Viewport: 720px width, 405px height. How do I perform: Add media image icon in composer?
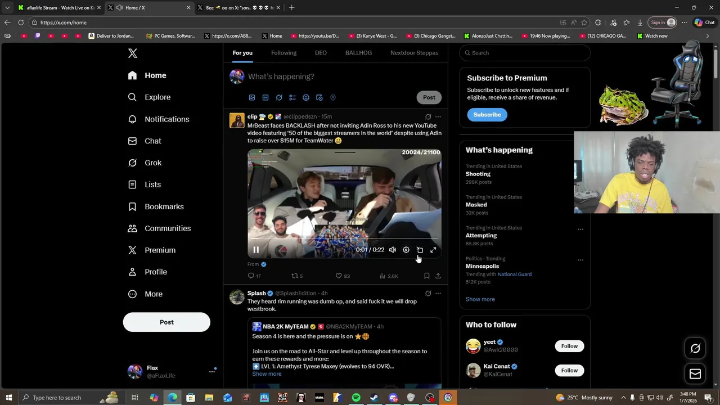tap(252, 97)
